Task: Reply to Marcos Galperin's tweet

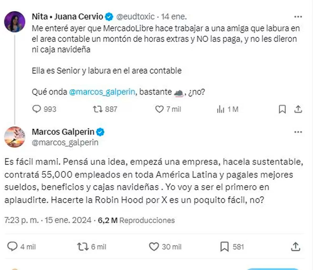Action: (12, 247)
